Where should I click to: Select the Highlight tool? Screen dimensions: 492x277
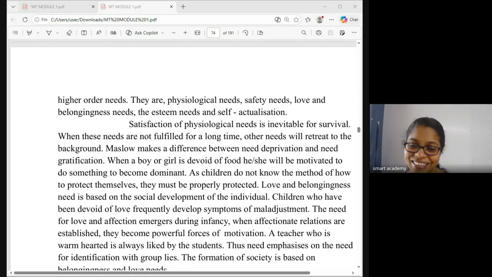[x=29, y=33]
